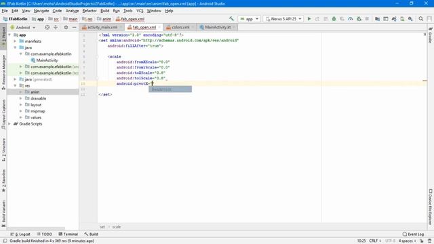
Task: Collapse the app module in the tree
Action: (x=9, y=35)
